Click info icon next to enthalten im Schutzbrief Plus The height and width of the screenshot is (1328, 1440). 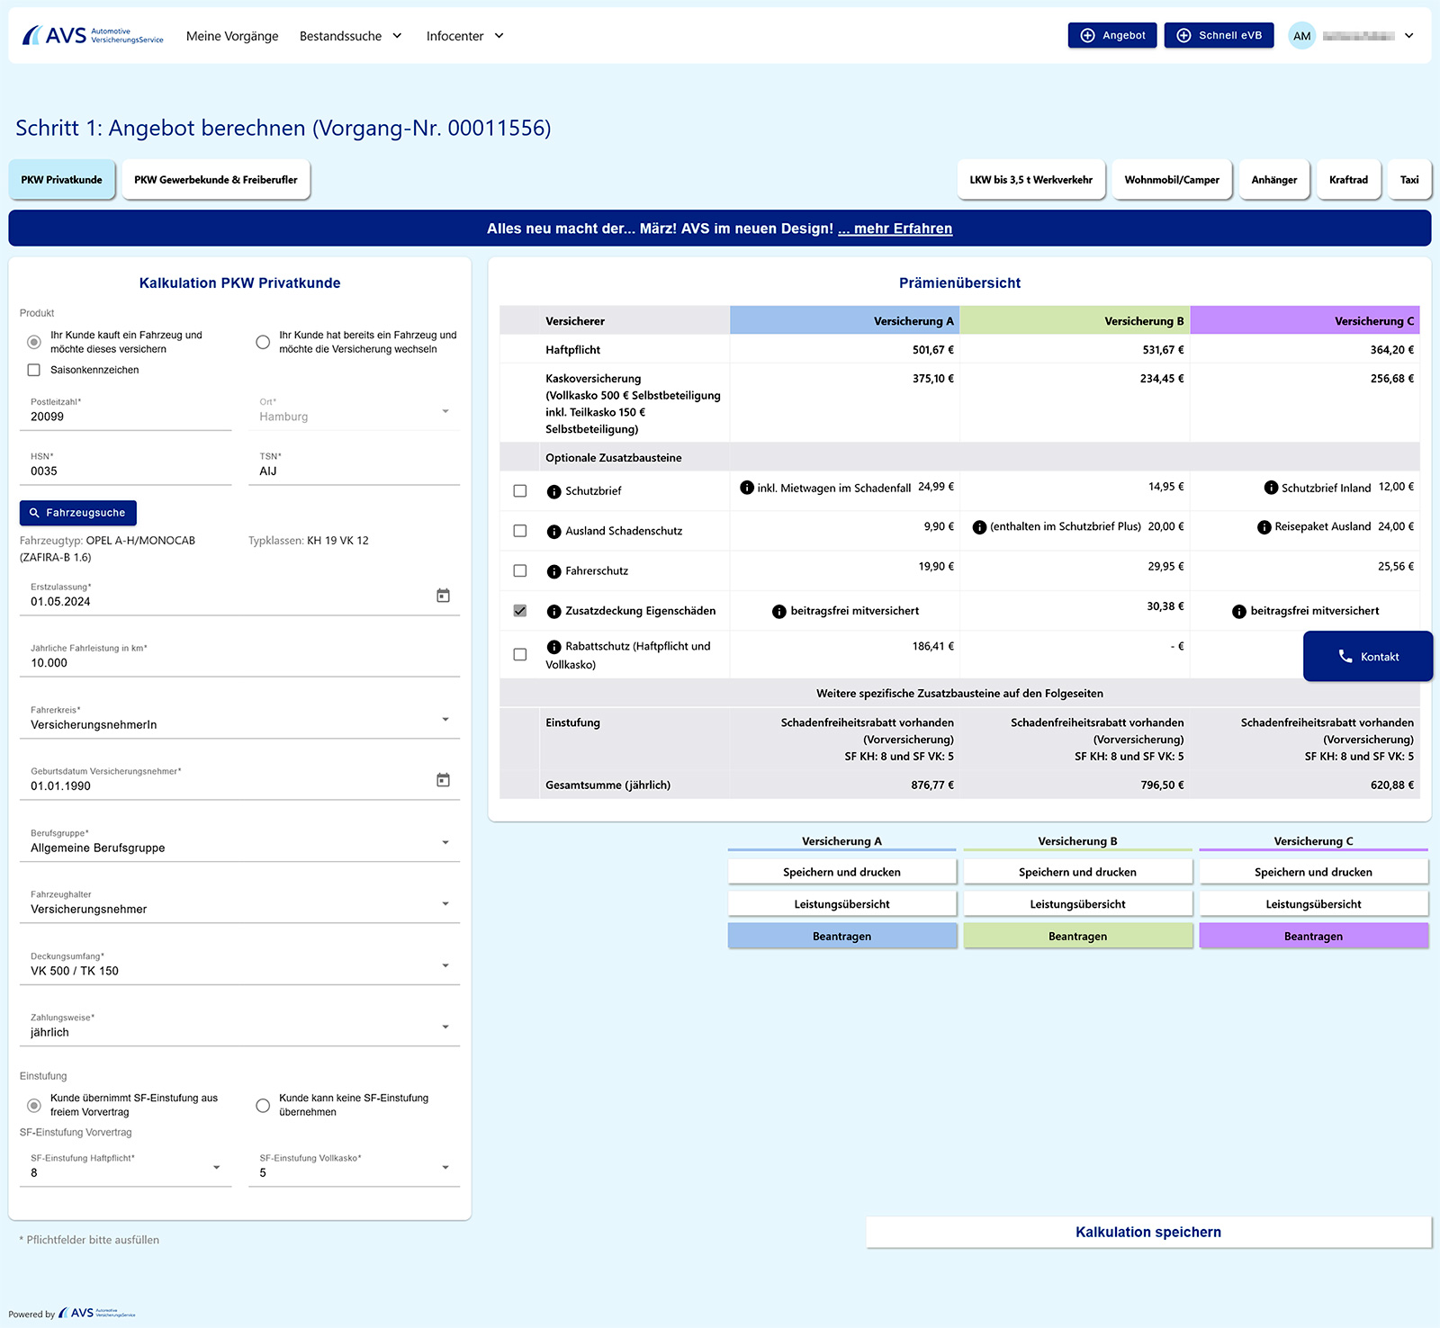(x=979, y=527)
